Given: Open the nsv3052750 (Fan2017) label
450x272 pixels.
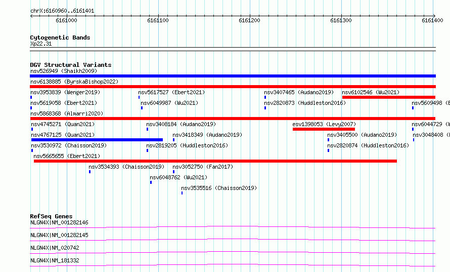Looking at the screenshot, I should tap(203, 167).
